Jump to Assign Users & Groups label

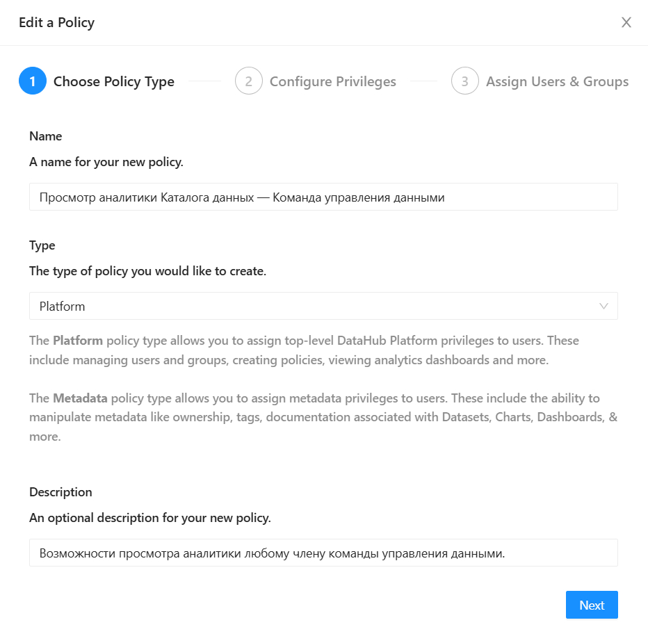557,81
